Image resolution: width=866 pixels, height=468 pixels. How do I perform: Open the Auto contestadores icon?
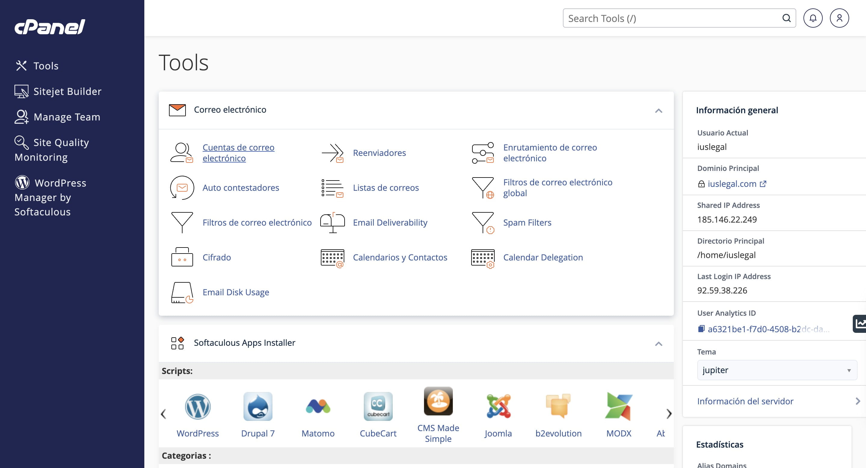[182, 188]
